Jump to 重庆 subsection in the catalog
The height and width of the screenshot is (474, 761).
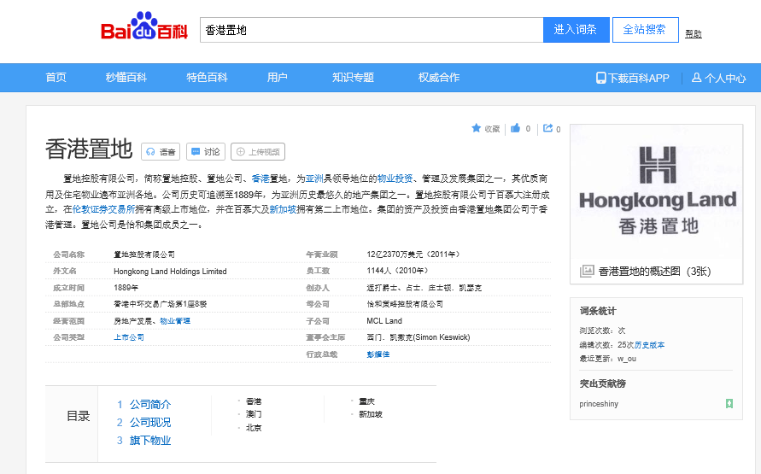[x=367, y=401]
